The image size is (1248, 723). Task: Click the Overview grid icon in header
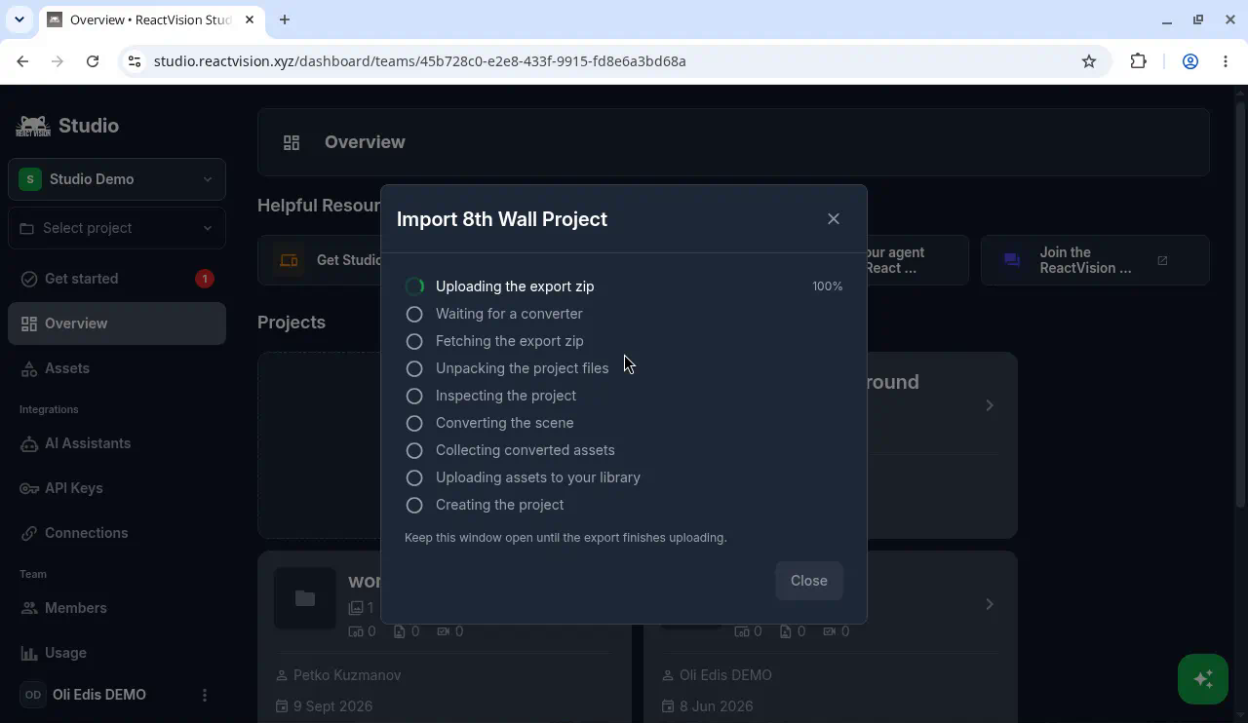click(x=292, y=142)
